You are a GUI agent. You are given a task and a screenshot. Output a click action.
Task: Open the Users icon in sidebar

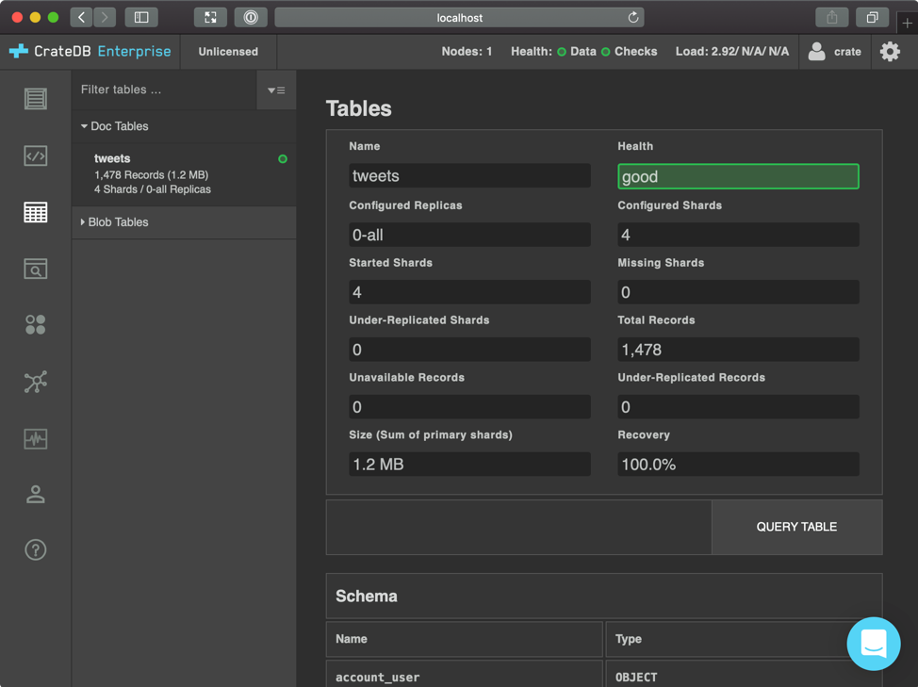tap(36, 495)
